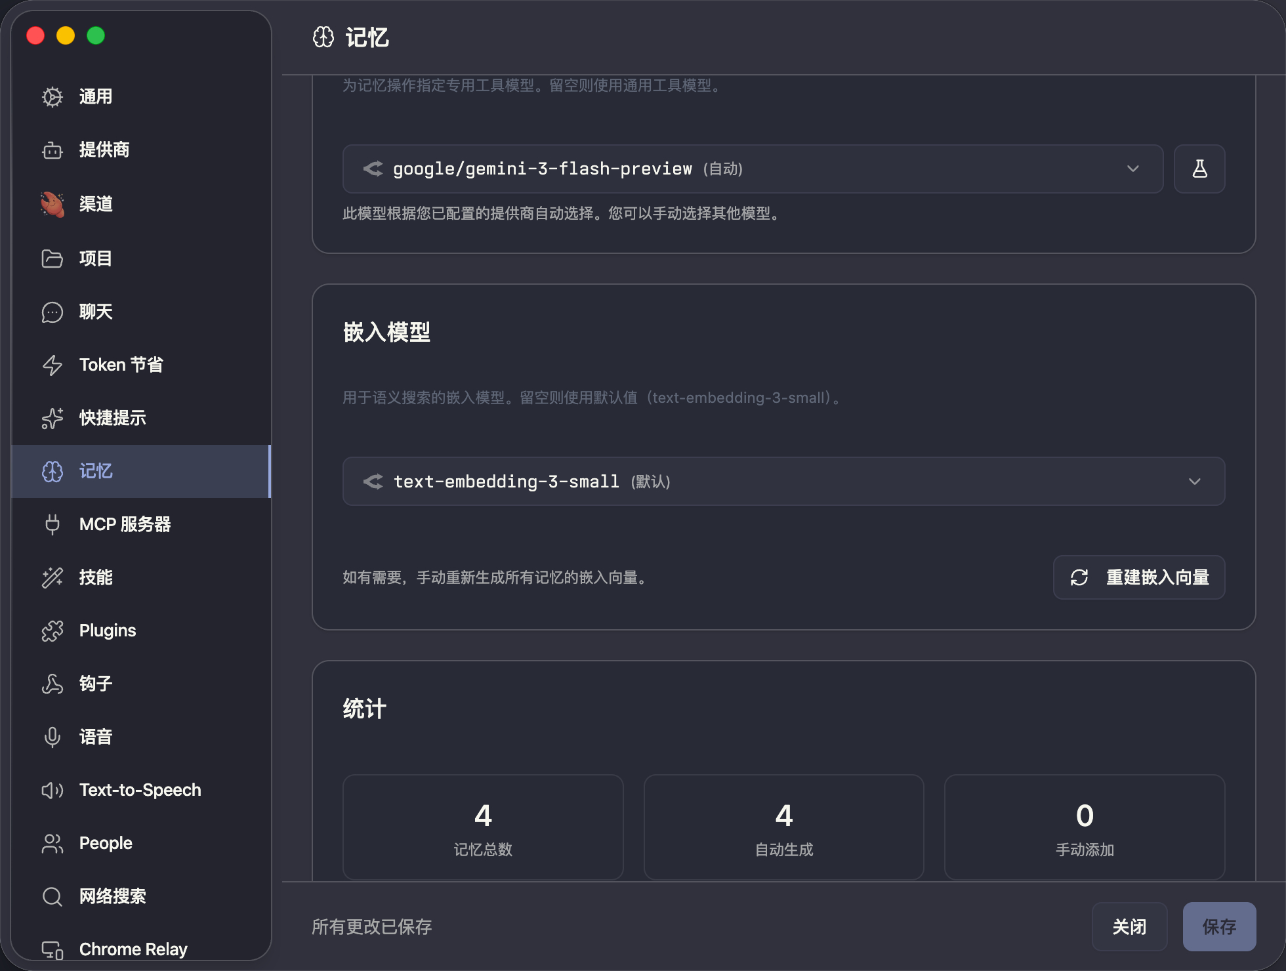Click the 技能 magic wand icon
The image size is (1286, 971).
(52, 577)
